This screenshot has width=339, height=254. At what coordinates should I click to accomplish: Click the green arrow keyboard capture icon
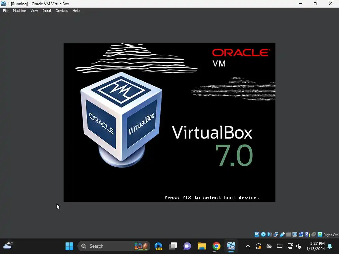coord(320,234)
